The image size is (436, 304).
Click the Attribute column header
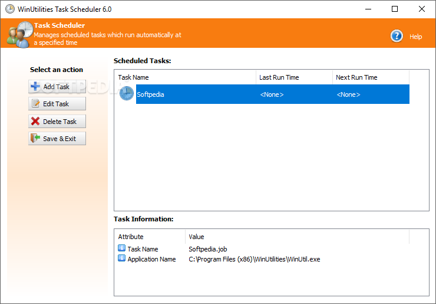tap(151, 237)
